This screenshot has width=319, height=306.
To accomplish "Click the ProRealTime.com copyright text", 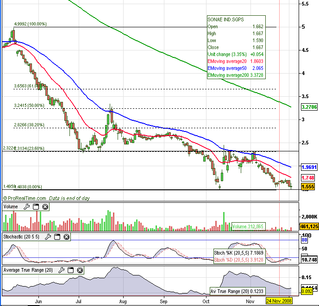I will pyautogui.click(x=25, y=198).
